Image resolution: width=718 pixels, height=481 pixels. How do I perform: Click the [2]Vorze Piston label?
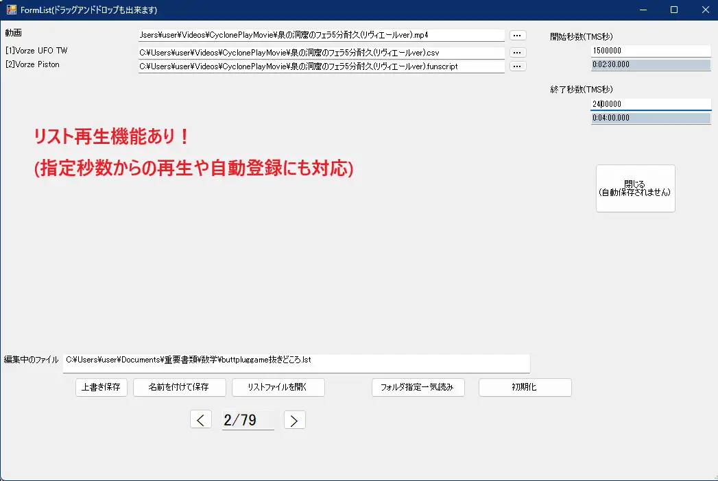[32, 64]
